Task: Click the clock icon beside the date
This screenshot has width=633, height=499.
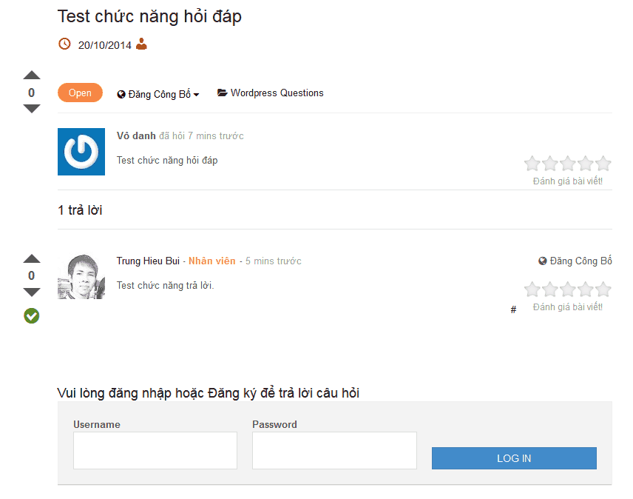Action: (64, 44)
